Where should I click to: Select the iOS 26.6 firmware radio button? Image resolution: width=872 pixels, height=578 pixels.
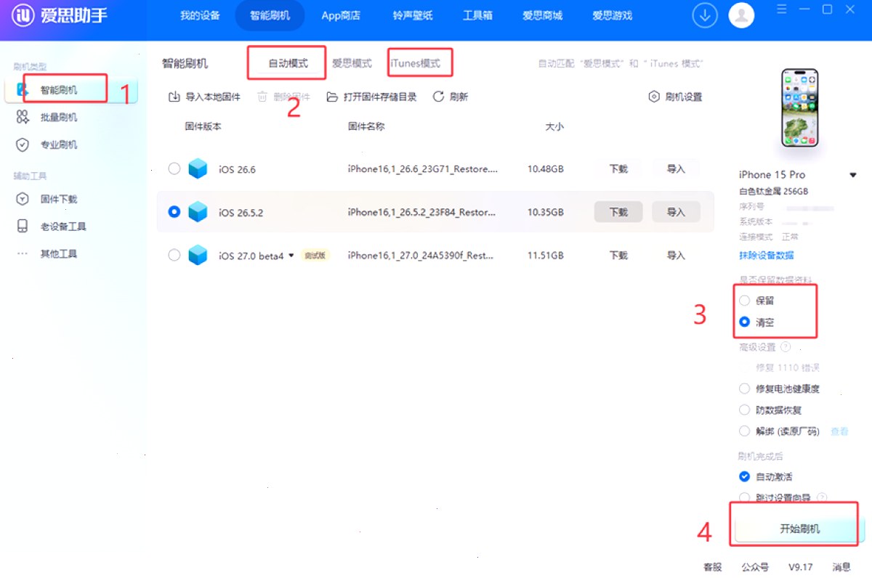174,168
